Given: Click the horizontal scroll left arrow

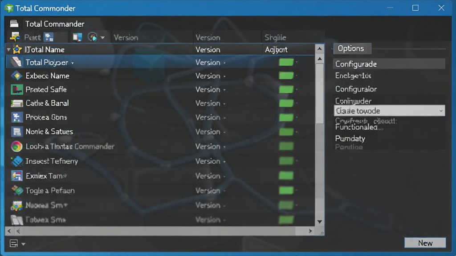Looking at the screenshot, I should click(x=9, y=231).
